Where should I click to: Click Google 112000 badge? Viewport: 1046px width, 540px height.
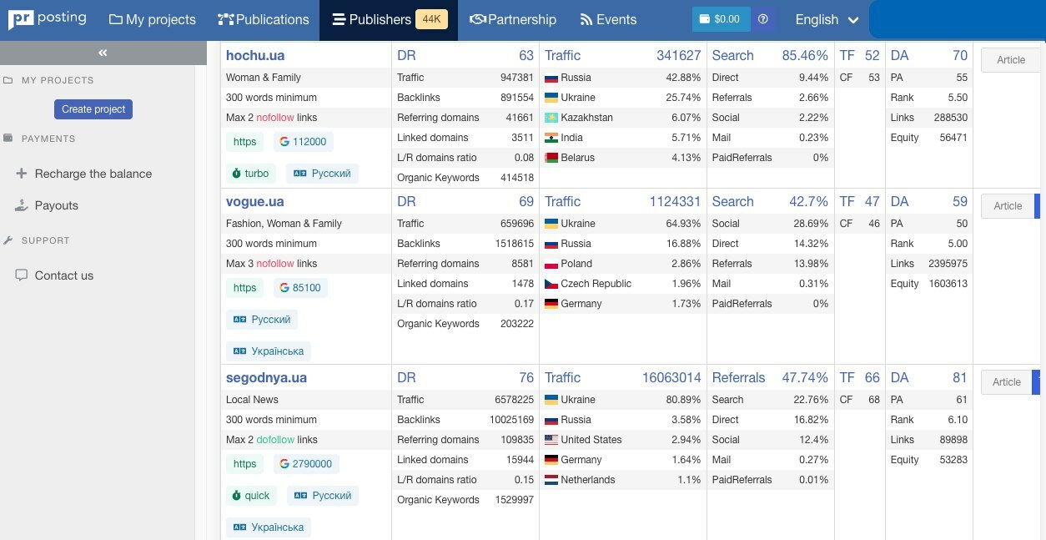(x=303, y=142)
